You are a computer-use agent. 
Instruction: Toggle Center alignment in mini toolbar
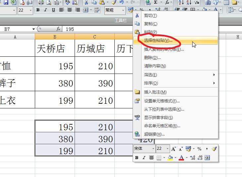coord(151,158)
